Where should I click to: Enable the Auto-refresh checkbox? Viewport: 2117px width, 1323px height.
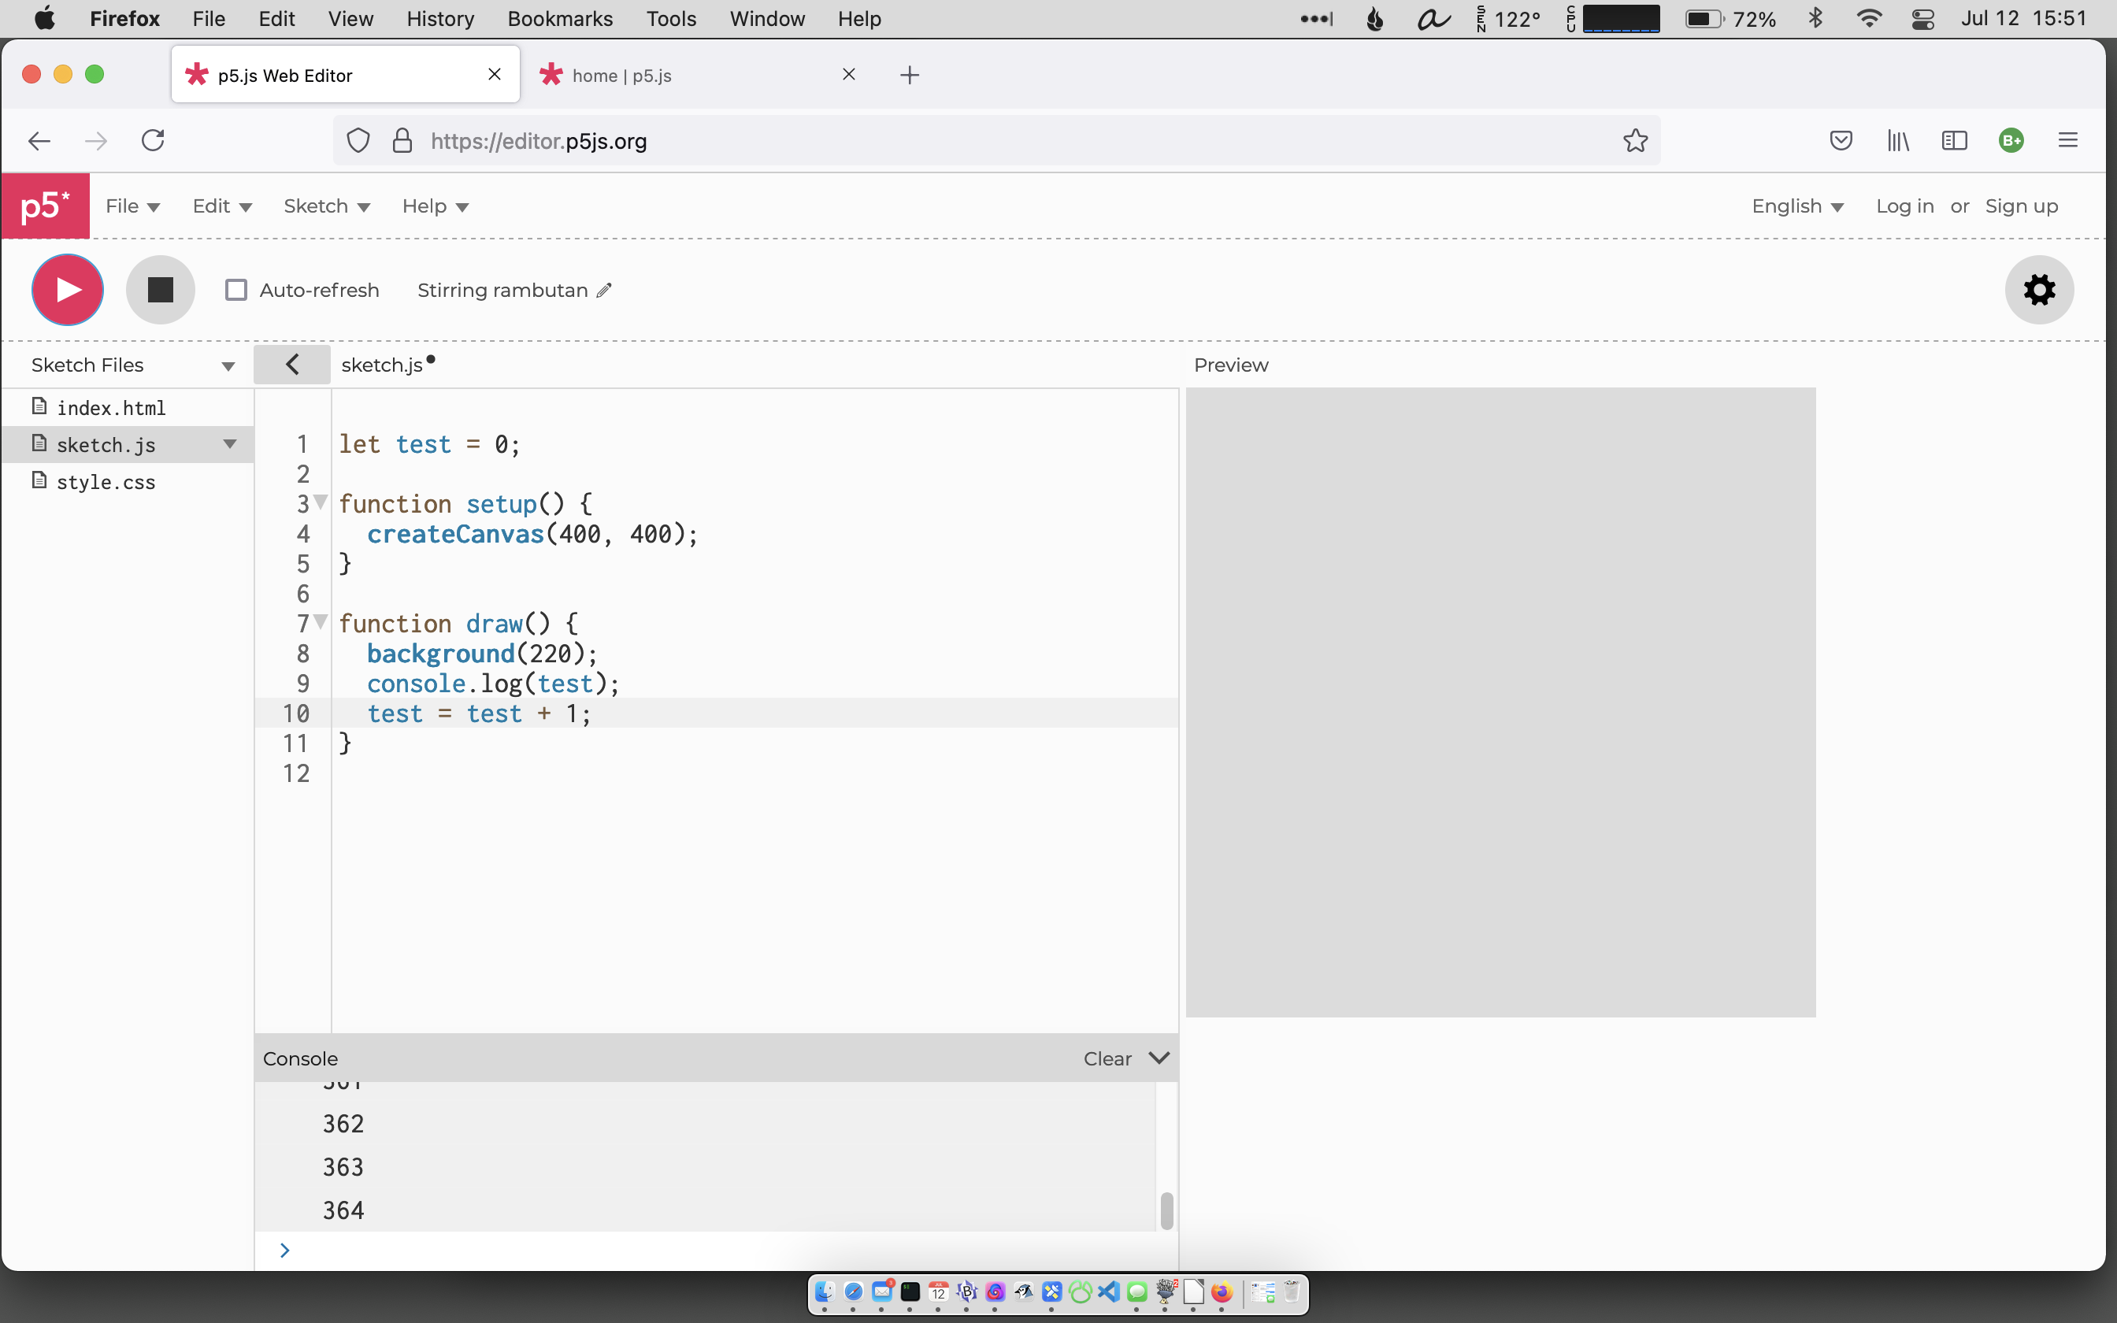click(236, 291)
